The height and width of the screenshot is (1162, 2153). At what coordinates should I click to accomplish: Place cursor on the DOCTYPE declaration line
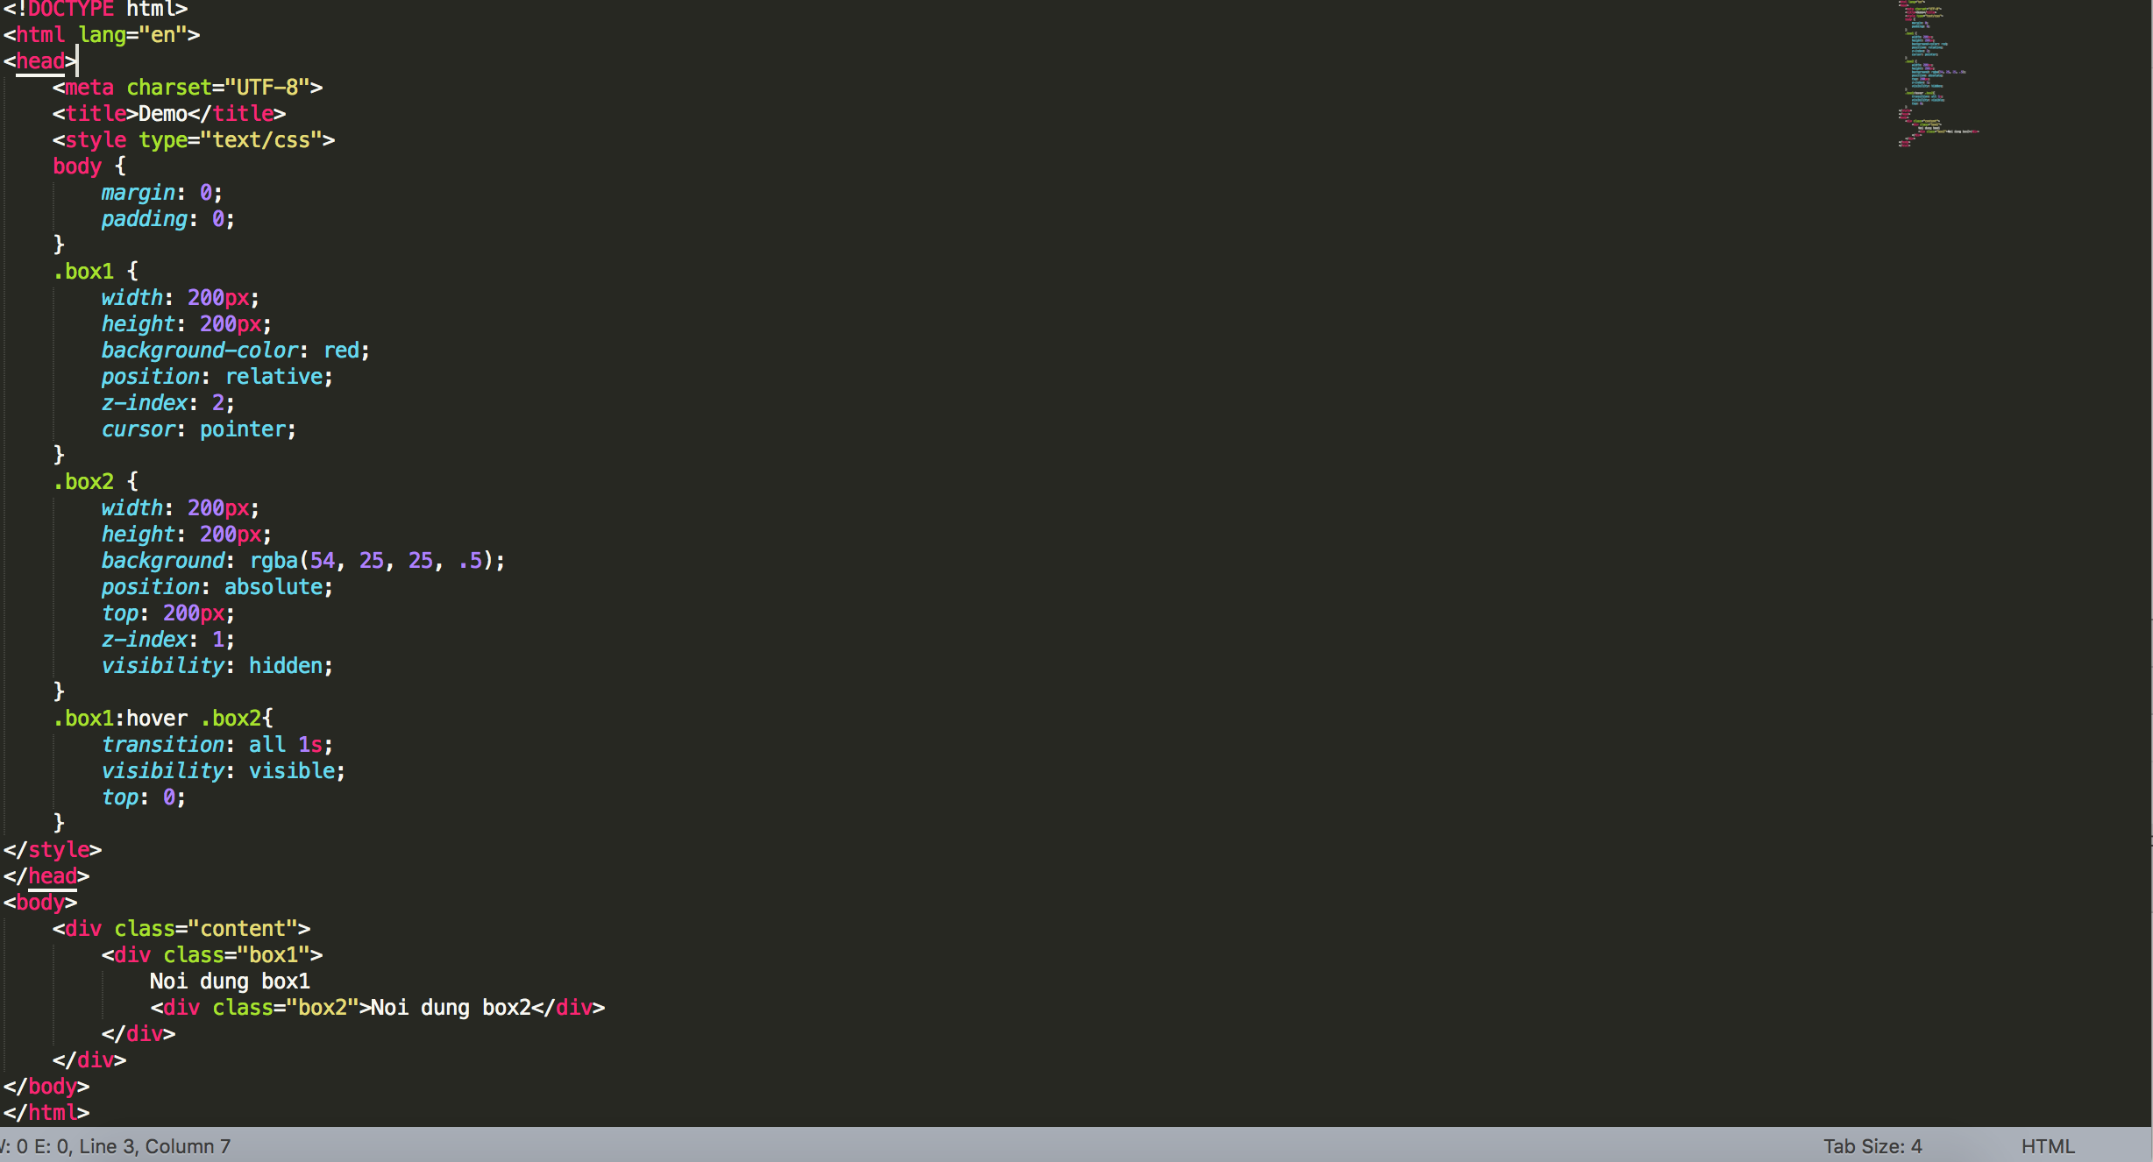point(95,9)
